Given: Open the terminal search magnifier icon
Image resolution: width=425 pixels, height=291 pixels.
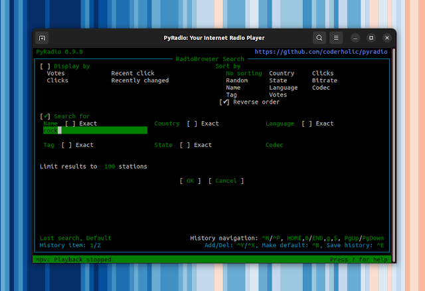Looking at the screenshot, I should [x=319, y=38].
